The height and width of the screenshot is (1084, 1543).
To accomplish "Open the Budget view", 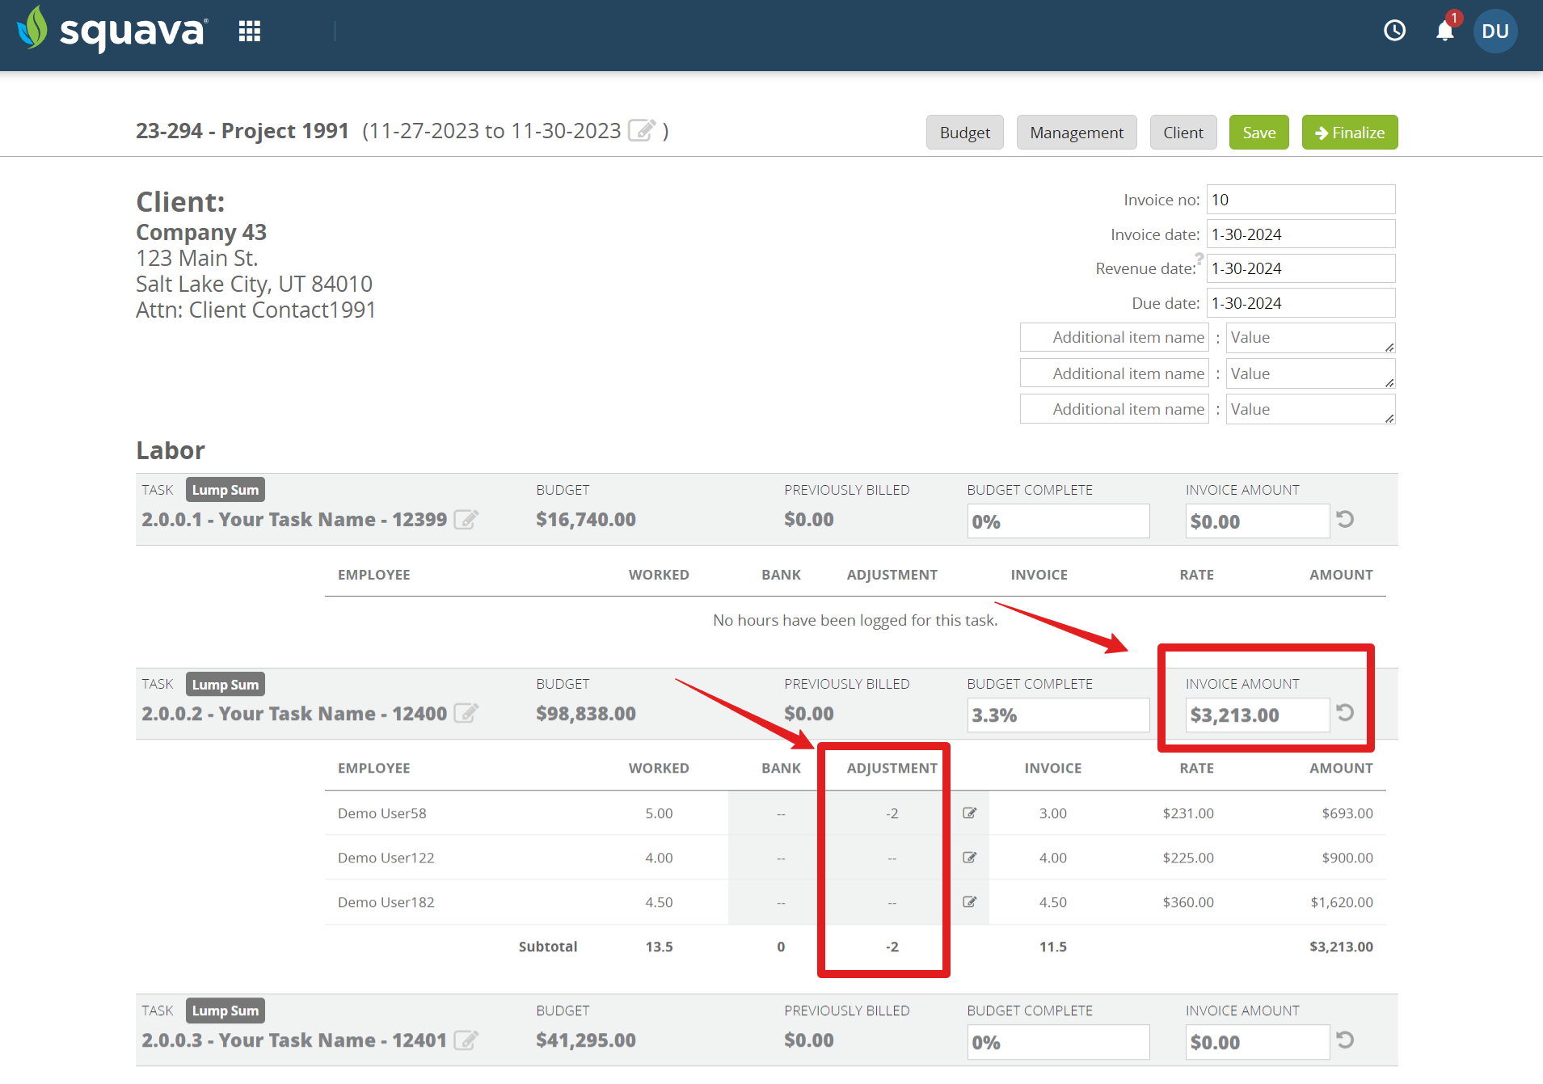I will pyautogui.click(x=964, y=133).
